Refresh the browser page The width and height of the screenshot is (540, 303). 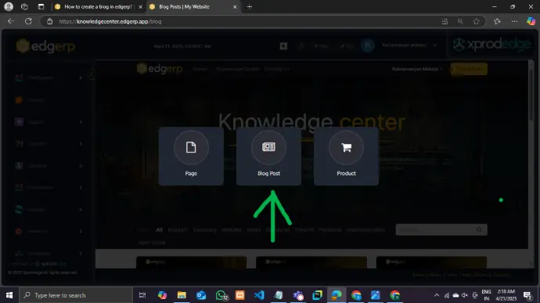(29, 21)
